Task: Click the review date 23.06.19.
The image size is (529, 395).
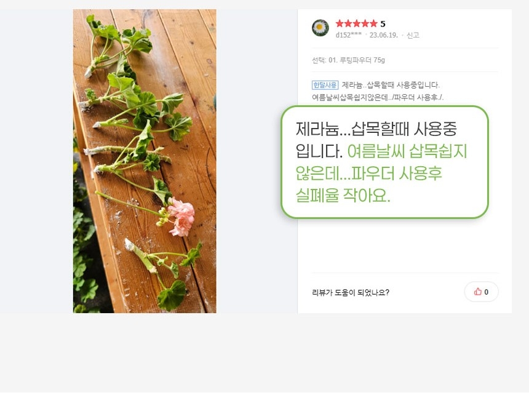Action: [384, 35]
